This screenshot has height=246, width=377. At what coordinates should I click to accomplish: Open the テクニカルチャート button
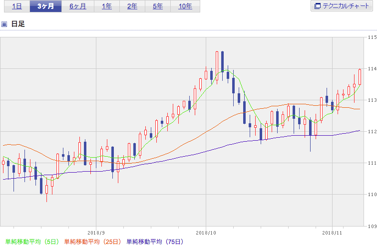point(342,6)
